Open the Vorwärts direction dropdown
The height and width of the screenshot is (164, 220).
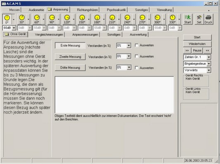pos(209,70)
